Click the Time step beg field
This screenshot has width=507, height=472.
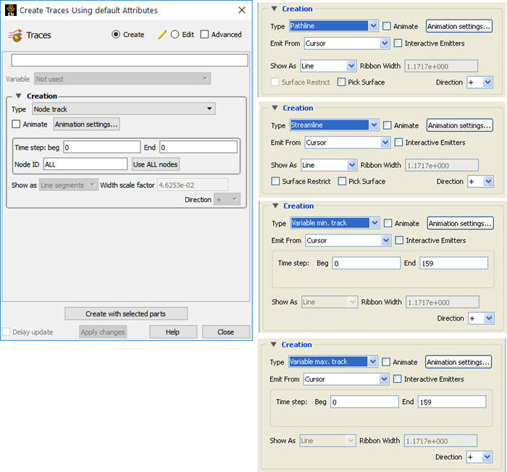coord(101,147)
